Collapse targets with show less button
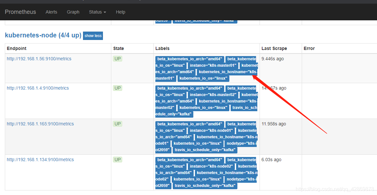Screen dimensions: 377x195 click(93, 36)
